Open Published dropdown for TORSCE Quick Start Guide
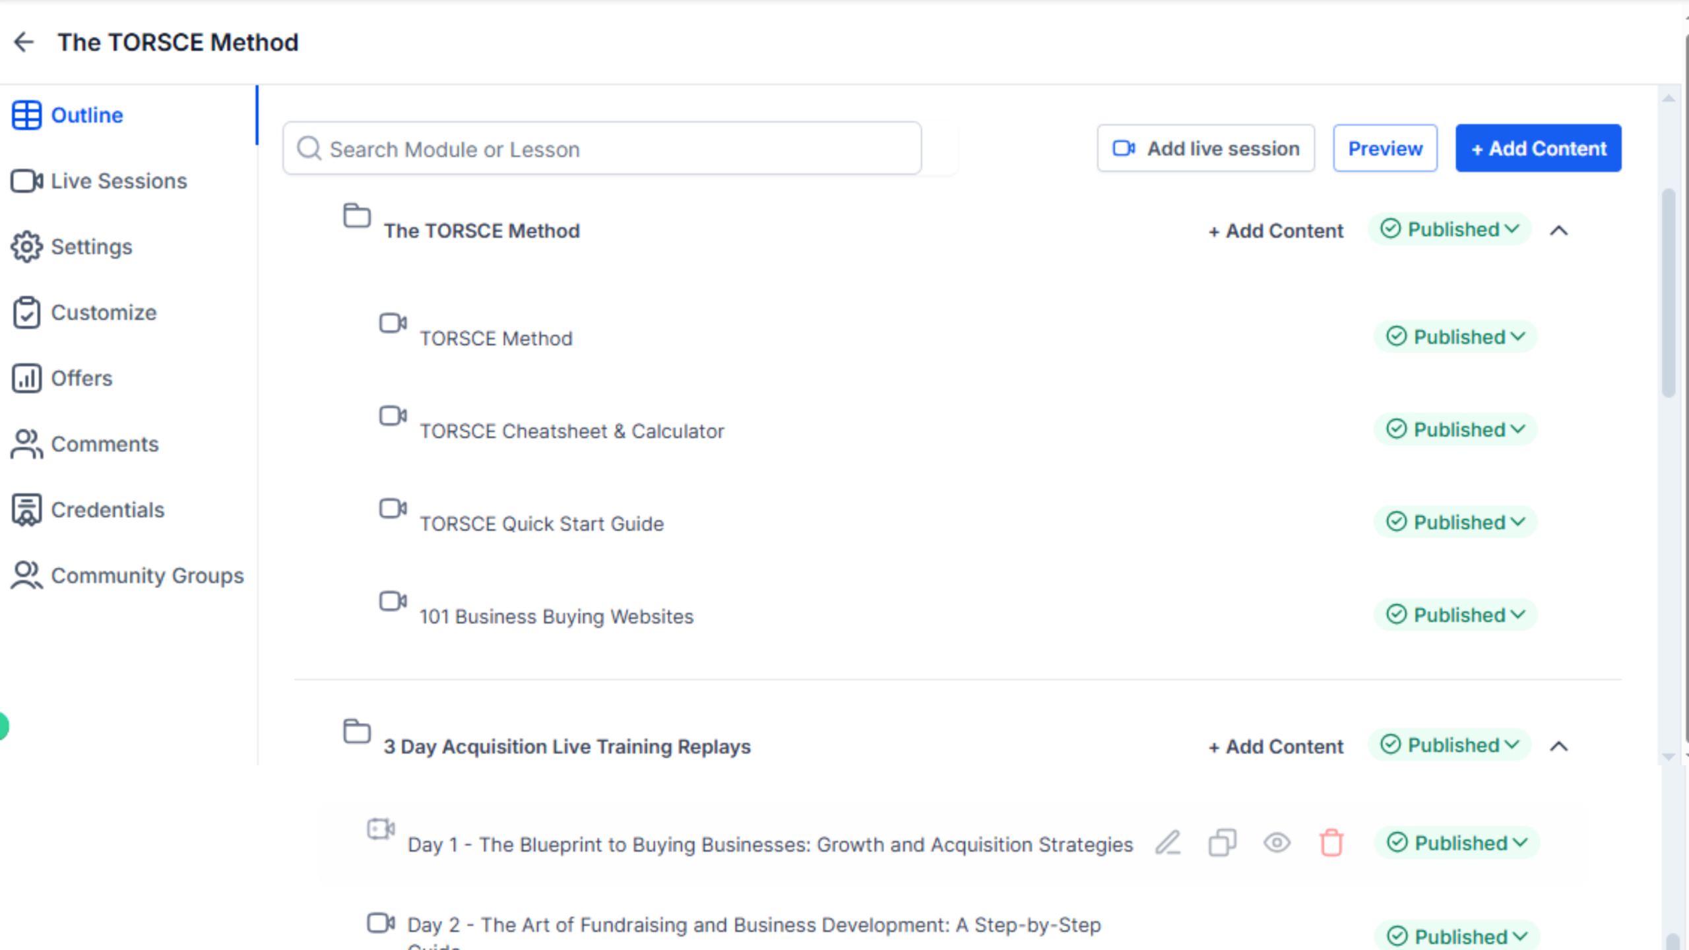 pos(1455,522)
